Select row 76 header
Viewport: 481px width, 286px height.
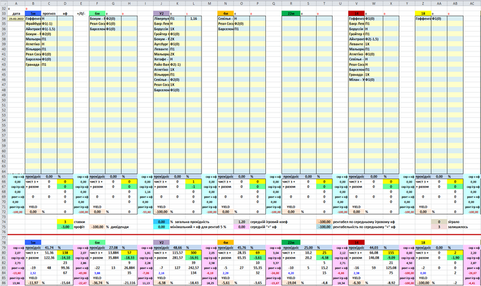click(x=3, y=232)
